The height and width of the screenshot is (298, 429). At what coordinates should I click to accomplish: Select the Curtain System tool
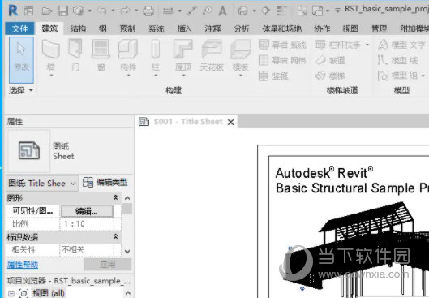pos(282,45)
